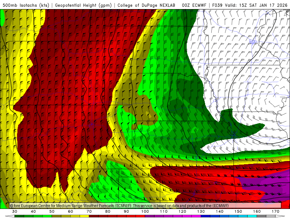This screenshot has width=290, height=218.
Task: Click the '30' legend value
Action: point(14,211)
